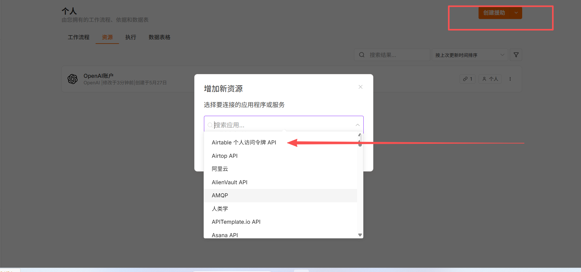Click the 搜索结果 search box
The width and height of the screenshot is (581, 272).
coord(392,55)
